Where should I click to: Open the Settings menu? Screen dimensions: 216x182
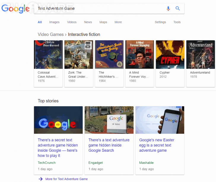(160, 22)
